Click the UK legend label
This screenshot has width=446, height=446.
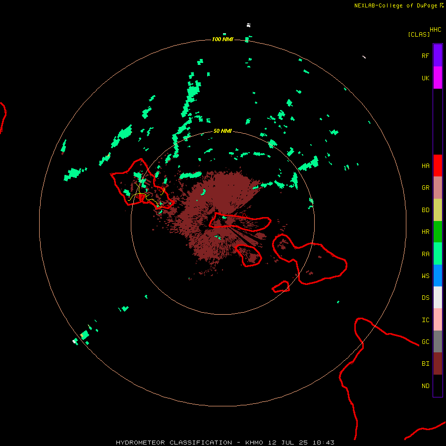tap(425, 78)
